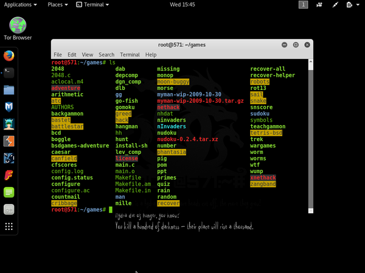Open the clock showing Wed 15:45
The width and height of the screenshot is (365, 273).
182,5
